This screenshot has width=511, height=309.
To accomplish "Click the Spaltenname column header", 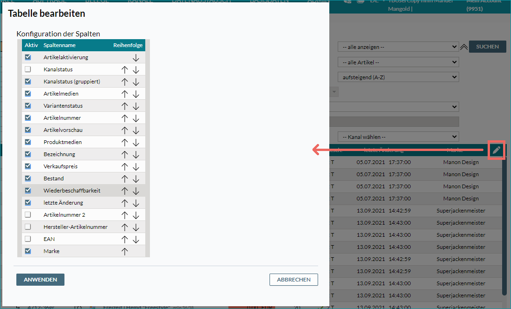I will point(60,45).
